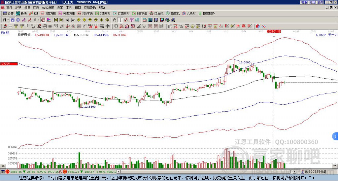Click the 18.0000 high price annotation

245,62
